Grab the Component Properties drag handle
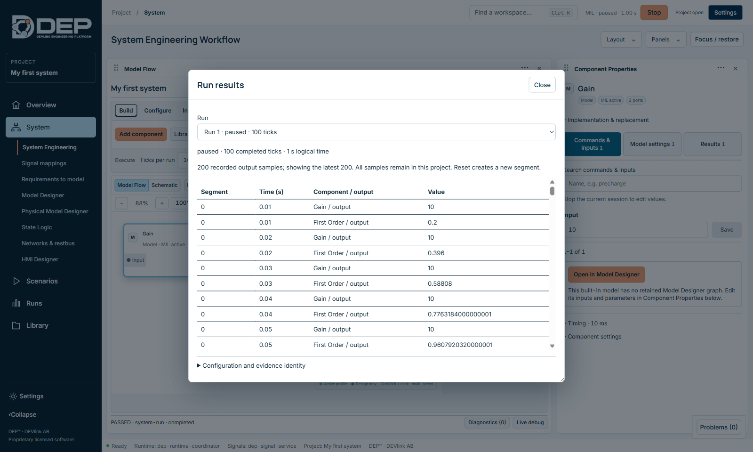The width and height of the screenshot is (753, 452). coord(566,68)
